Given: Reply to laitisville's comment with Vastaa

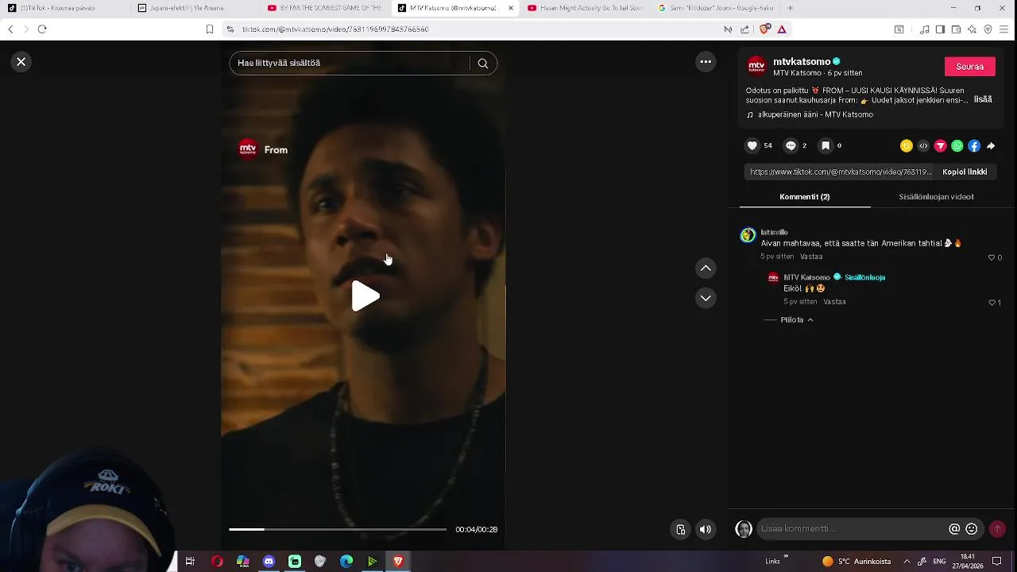Looking at the screenshot, I should (x=811, y=257).
